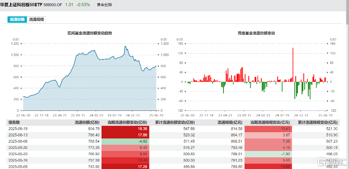Click the 7.05 scale change cell

tap(268, 141)
